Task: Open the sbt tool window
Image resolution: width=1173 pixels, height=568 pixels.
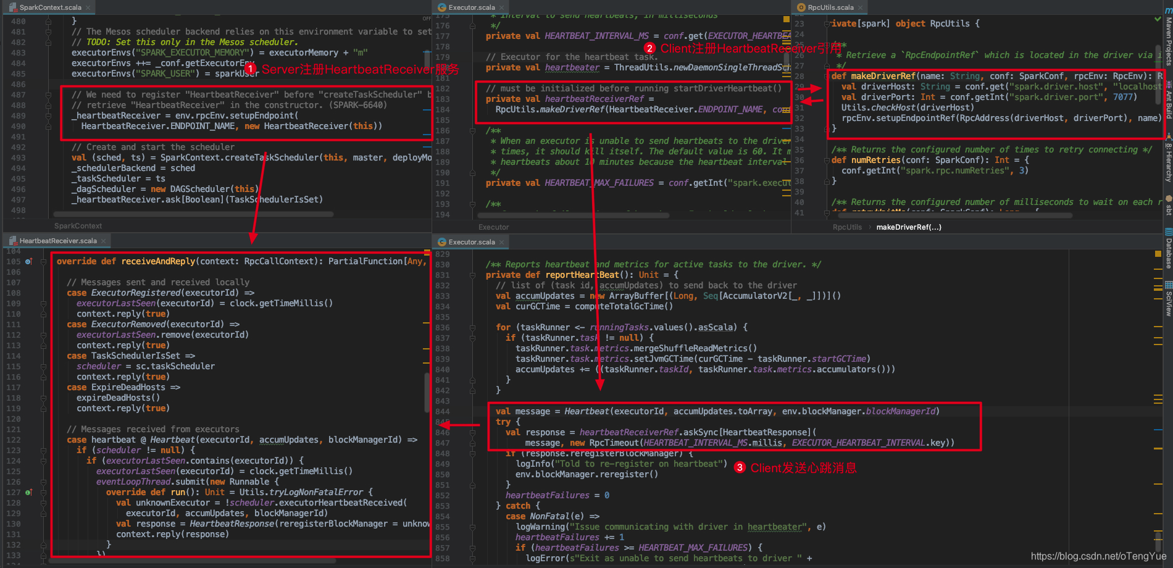Action: pyautogui.click(x=1168, y=210)
